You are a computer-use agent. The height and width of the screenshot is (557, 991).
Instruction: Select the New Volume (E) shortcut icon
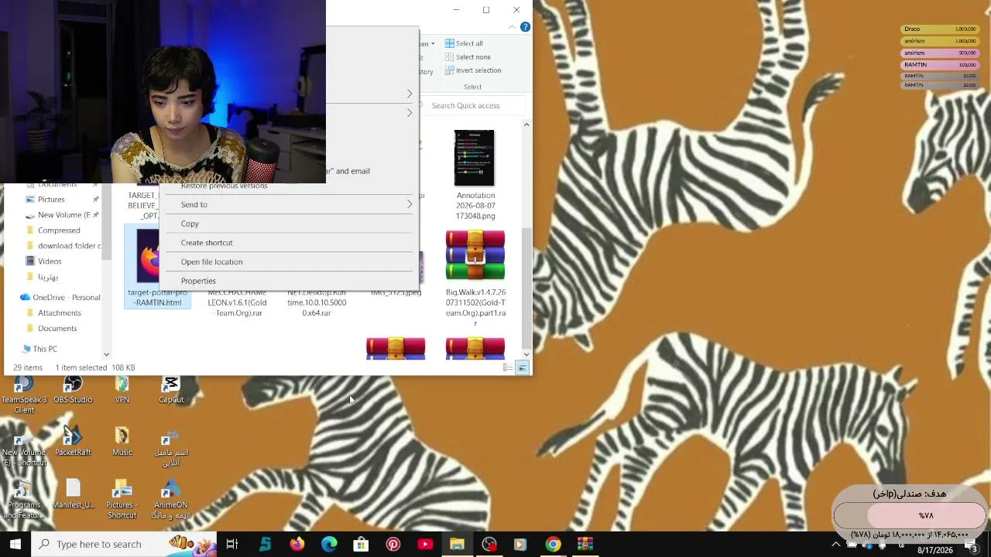(x=24, y=448)
